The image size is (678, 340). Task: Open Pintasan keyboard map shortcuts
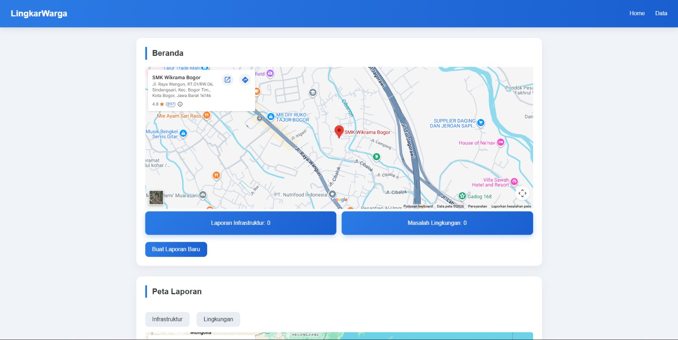418,207
